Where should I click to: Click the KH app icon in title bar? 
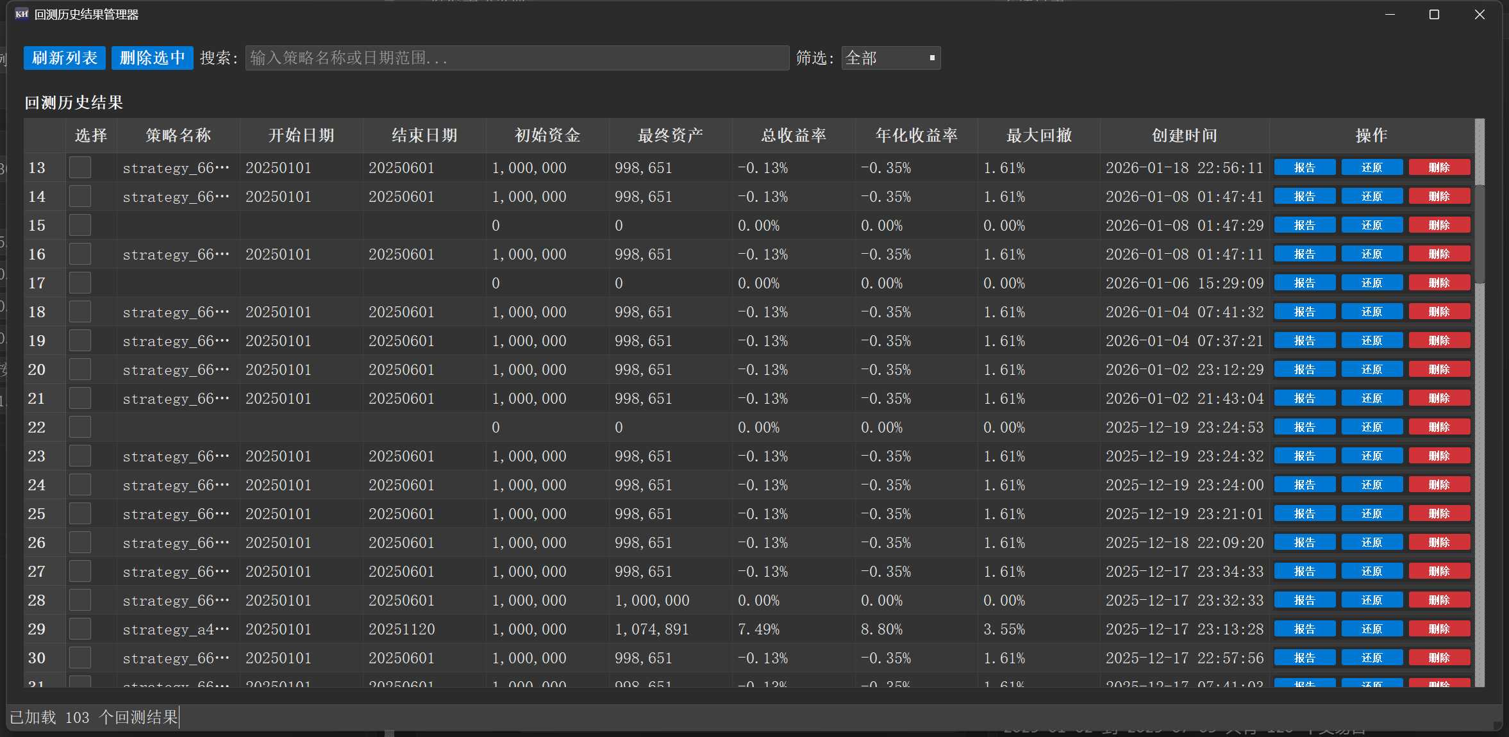click(22, 14)
